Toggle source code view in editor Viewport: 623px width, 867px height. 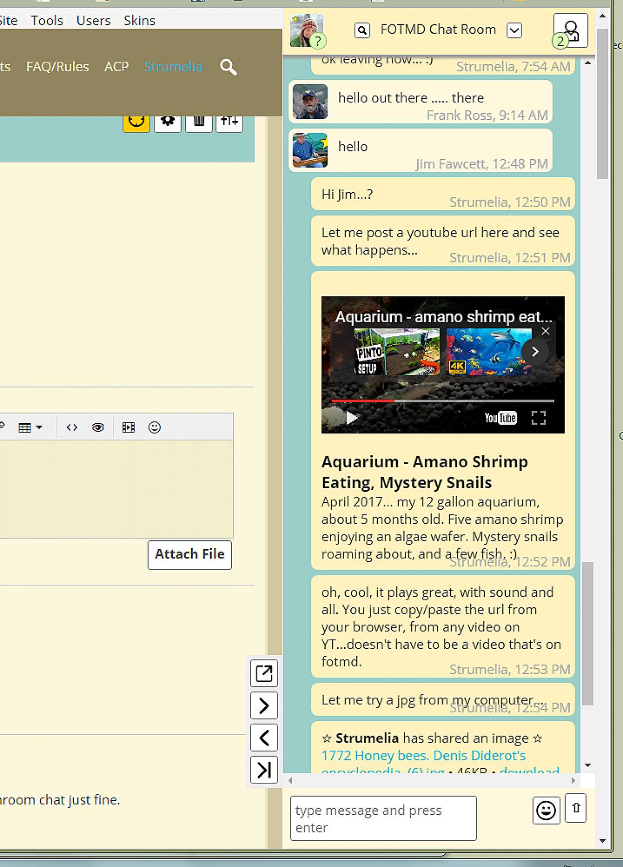(x=72, y=427)
